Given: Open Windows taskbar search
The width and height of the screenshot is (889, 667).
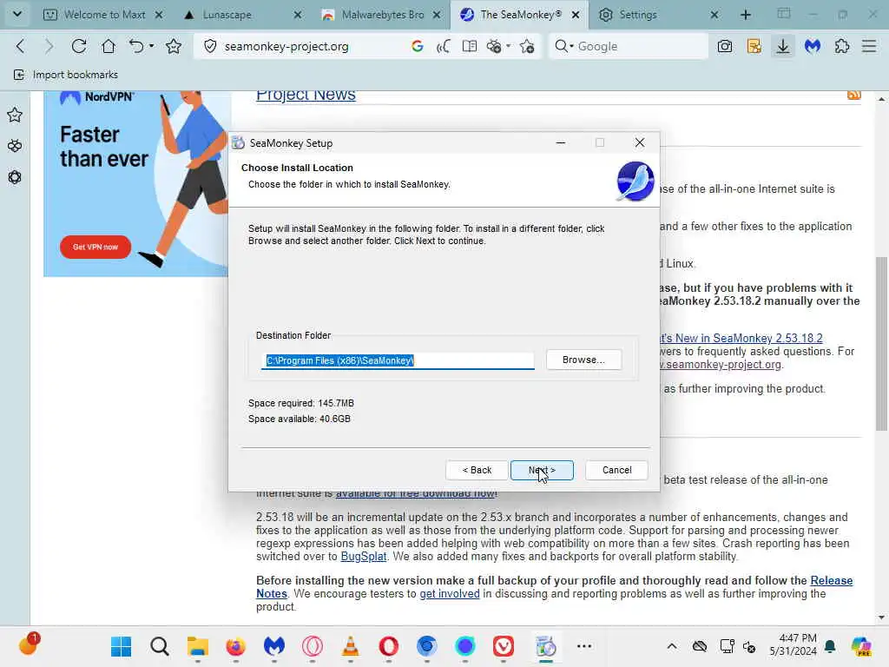Looking at the screenshot, I should pyautogui.click(x=160, y=646).
